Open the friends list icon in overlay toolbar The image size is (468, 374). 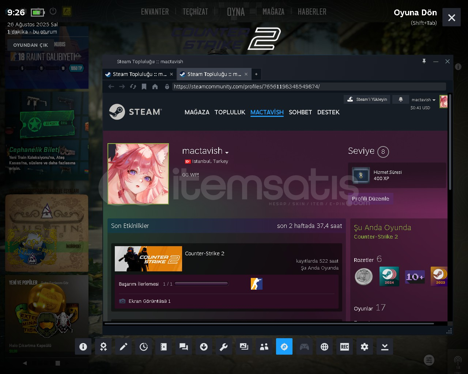(x=264, y=347)
